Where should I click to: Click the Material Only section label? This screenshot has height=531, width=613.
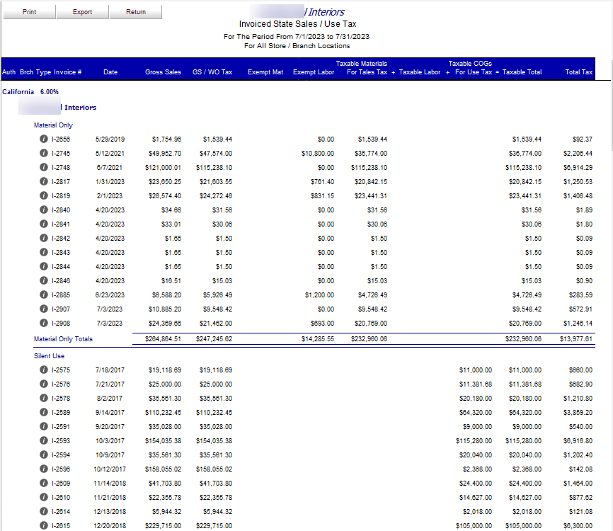coord(53,125)
